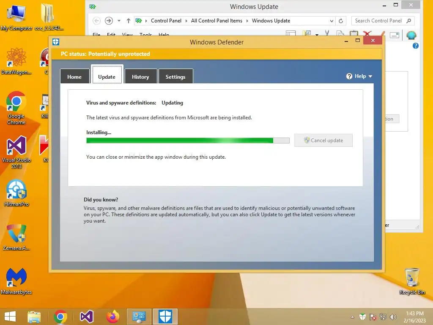Click the Control Panel breadcrumb

[x=166, y=21]
